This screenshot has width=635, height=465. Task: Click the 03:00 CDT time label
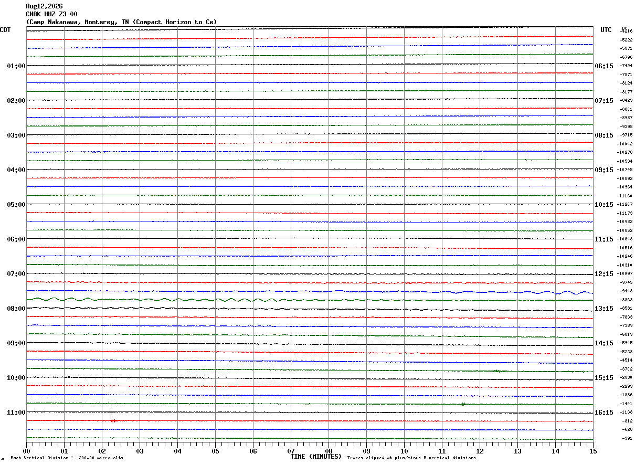[x=16, y=135]
